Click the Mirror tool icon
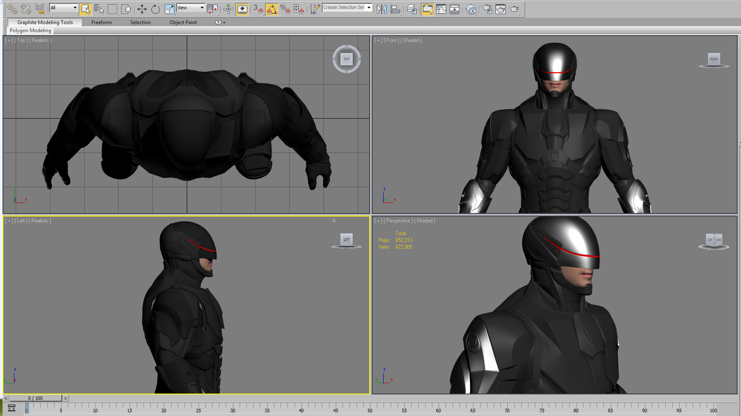 pos(382,9)
